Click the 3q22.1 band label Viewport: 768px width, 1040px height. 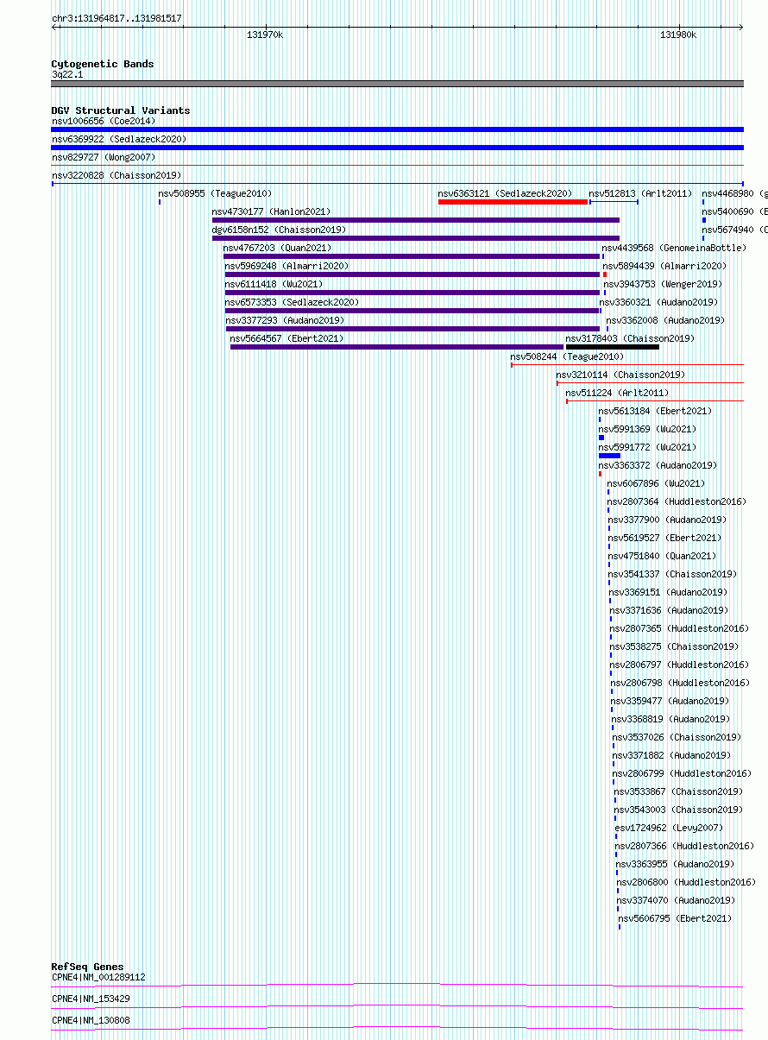67,75
